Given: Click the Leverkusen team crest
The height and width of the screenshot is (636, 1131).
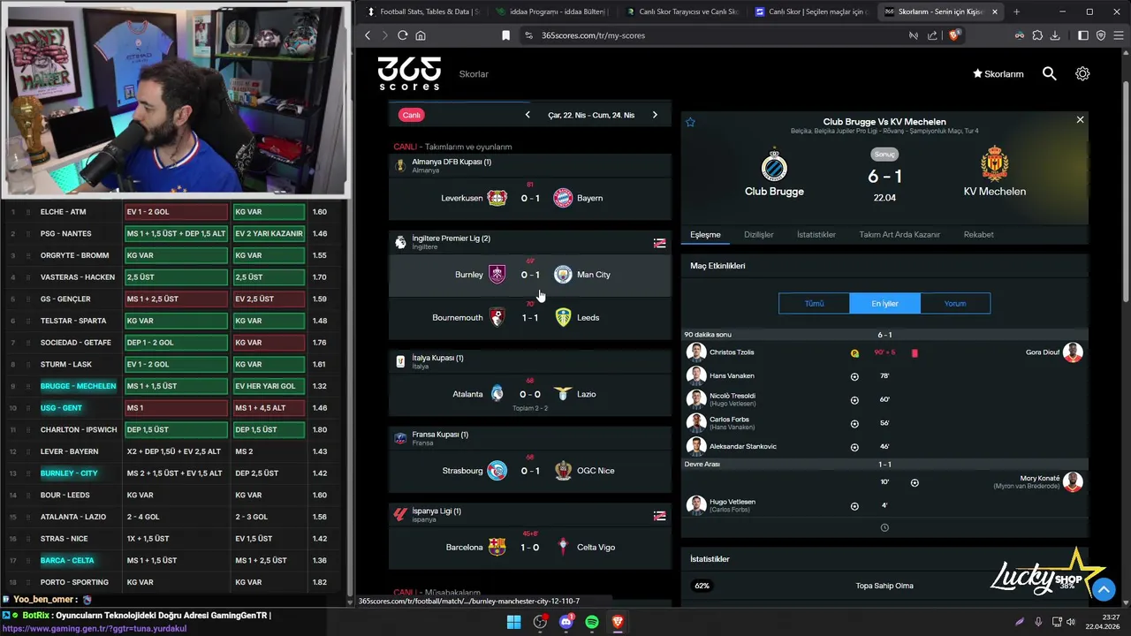Looking at the screenshot, I should click(x=497, y=198).
